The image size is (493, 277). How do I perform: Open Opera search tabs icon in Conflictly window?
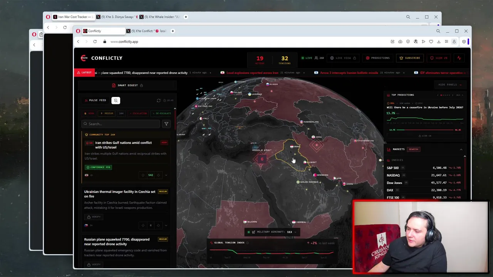pyautogui.click(x=438, y=31)
